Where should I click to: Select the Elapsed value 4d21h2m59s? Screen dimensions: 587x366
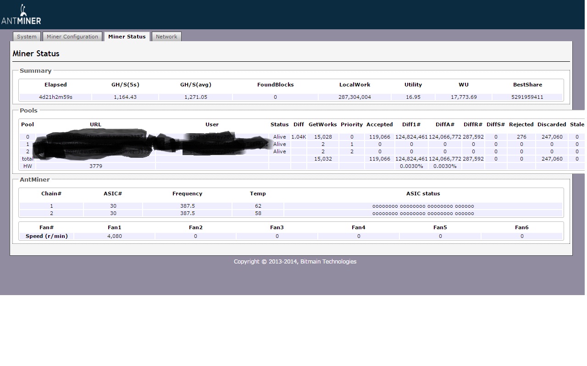55,97
